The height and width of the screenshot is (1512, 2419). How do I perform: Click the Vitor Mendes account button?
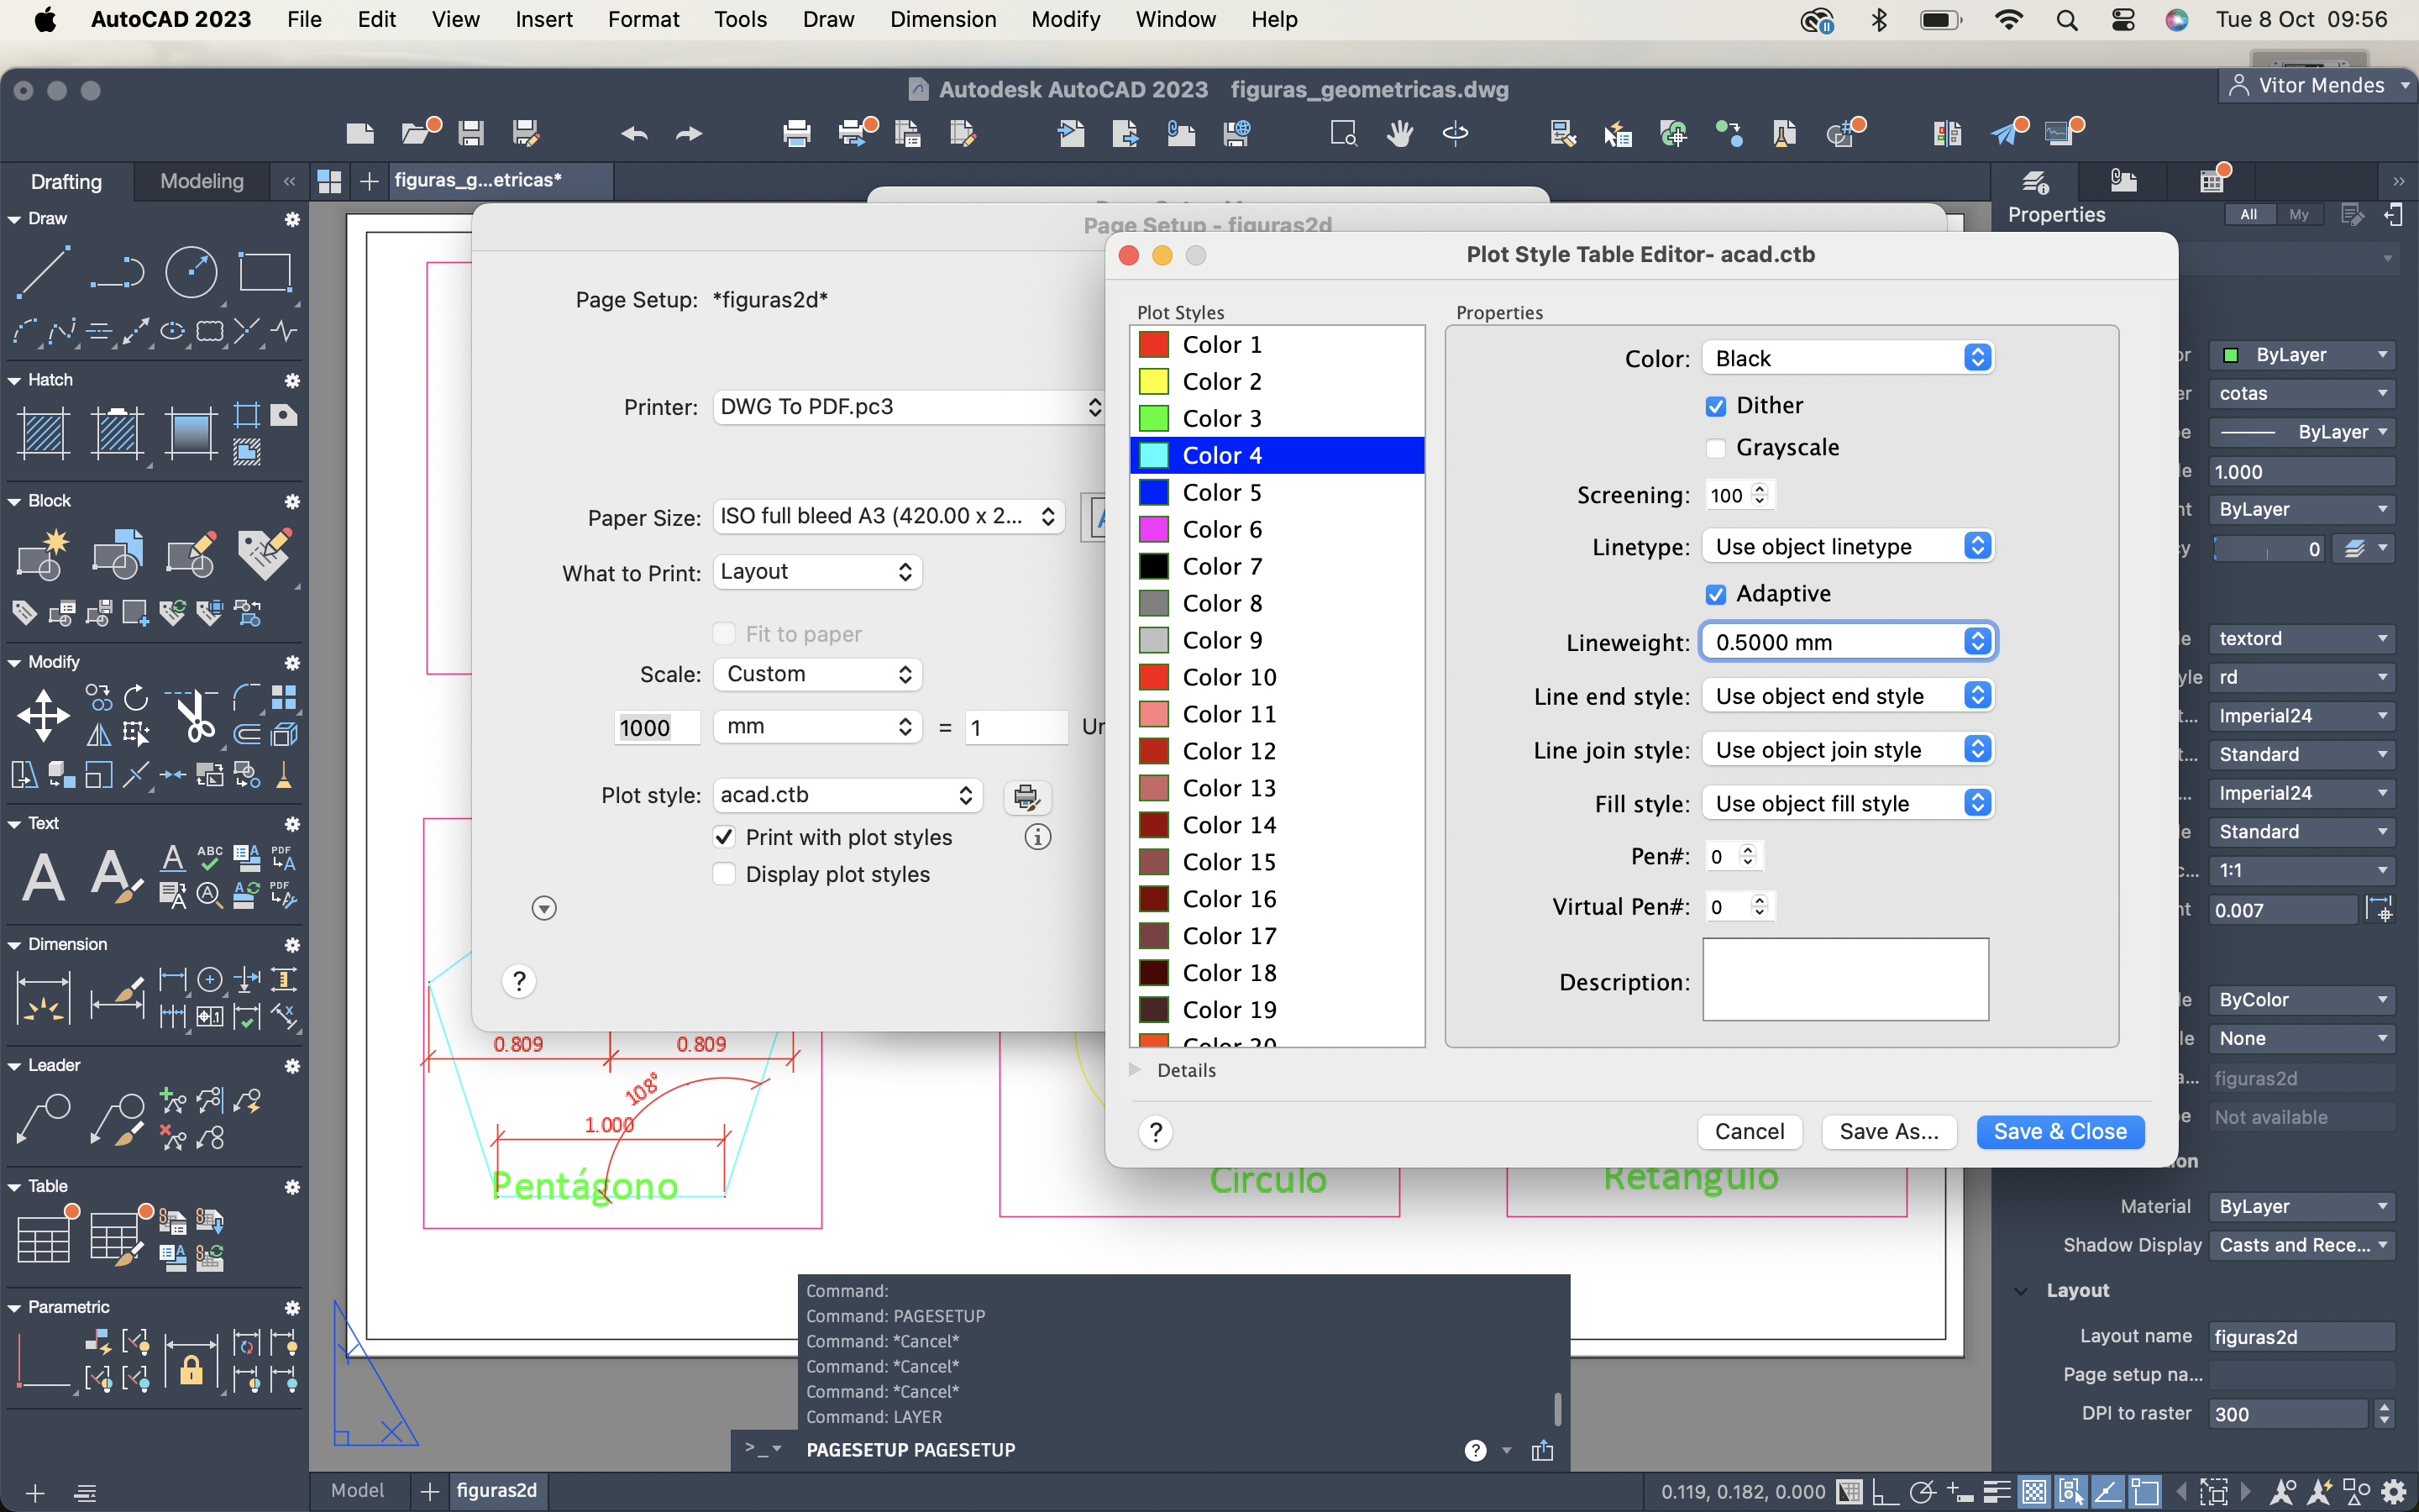point(2319,86)
